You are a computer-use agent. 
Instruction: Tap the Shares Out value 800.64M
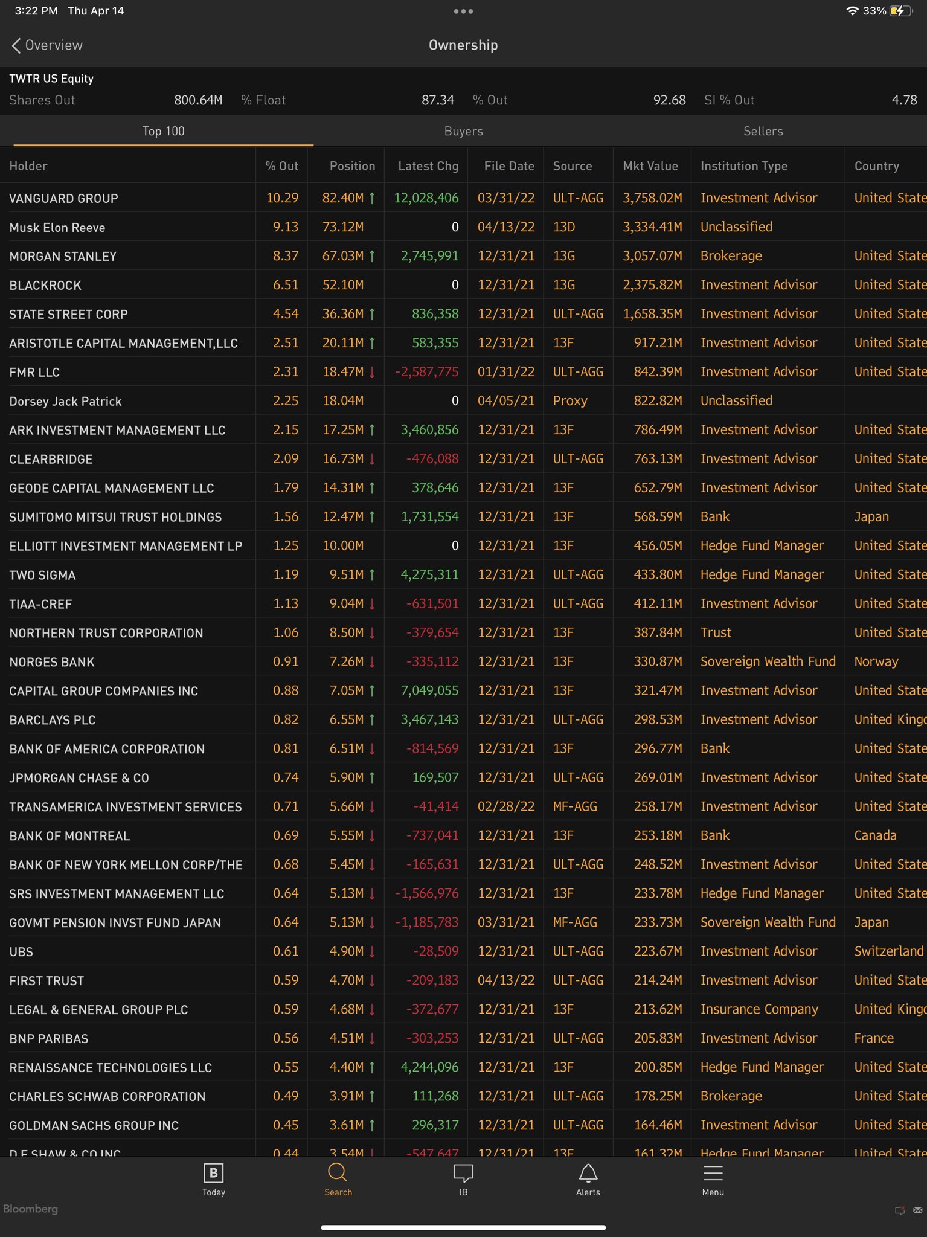point(198,100)
